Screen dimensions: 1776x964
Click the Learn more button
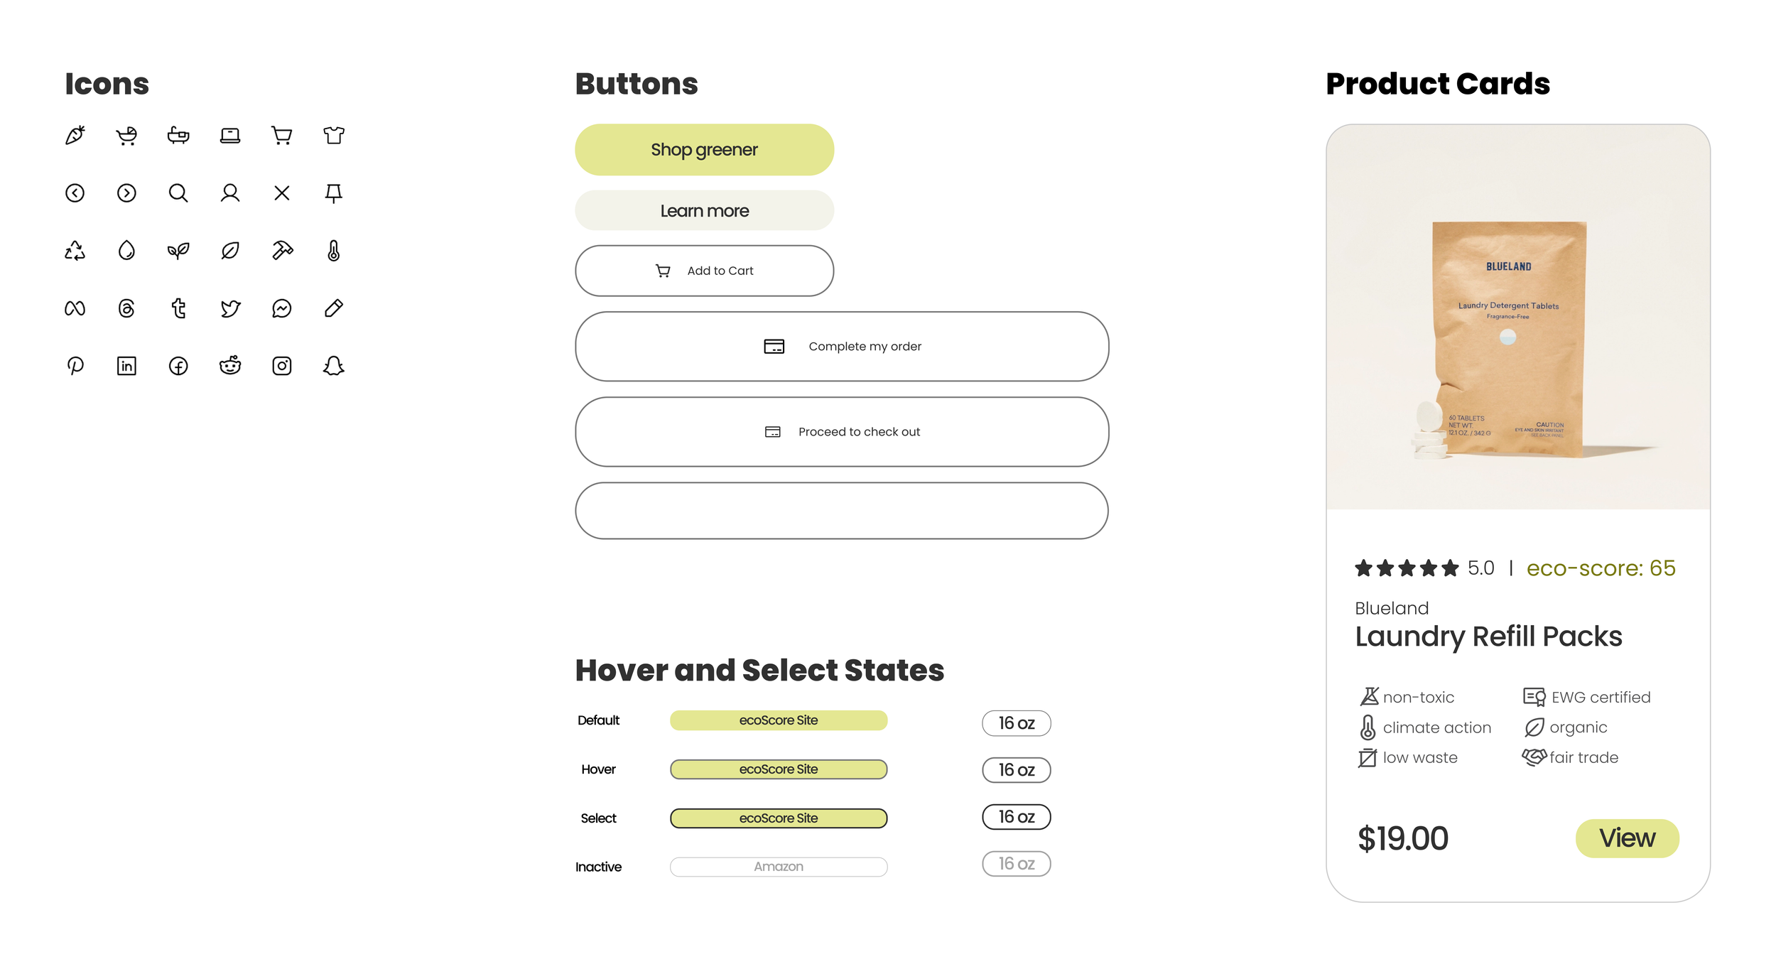[x=704, y=210]
